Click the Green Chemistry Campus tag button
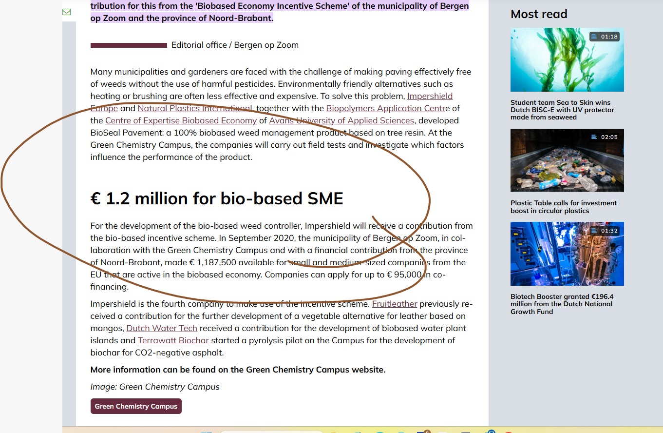663x433 pixels. click(136, 406)
